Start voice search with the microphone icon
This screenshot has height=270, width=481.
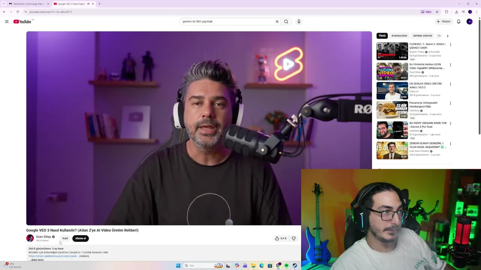point(299,21)
